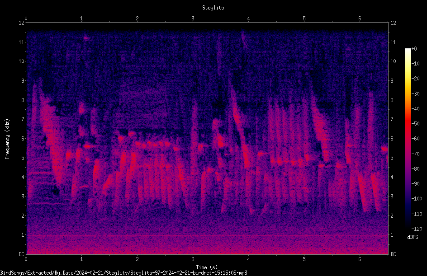
Task: Click the 0 second mark on bottom axis
Action: coord(26,259)
